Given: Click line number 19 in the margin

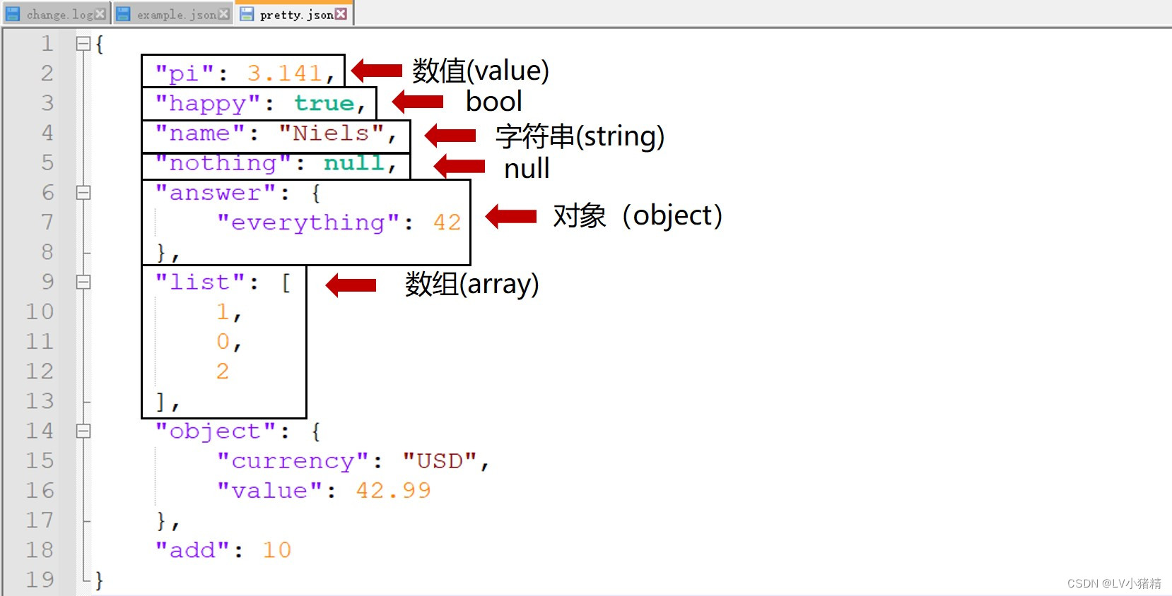Looking at the screenshot, I should (x=40, y=580).
